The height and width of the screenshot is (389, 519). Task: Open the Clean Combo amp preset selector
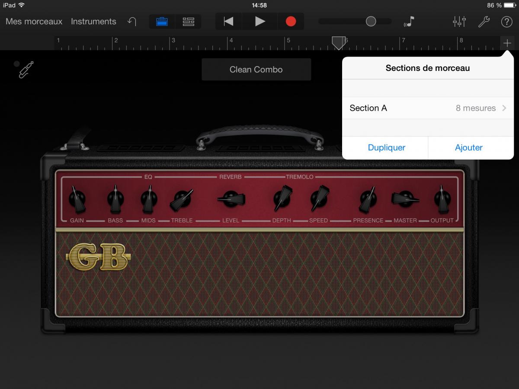click(256, 70)
